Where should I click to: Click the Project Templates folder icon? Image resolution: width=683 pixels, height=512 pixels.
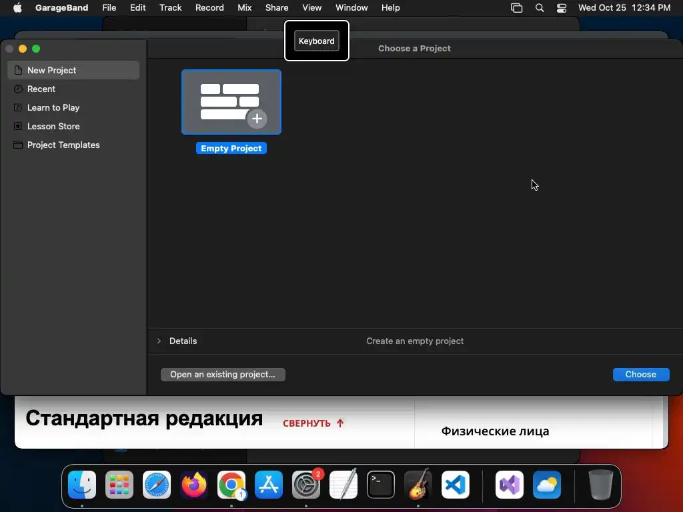[x=18, y=145]
